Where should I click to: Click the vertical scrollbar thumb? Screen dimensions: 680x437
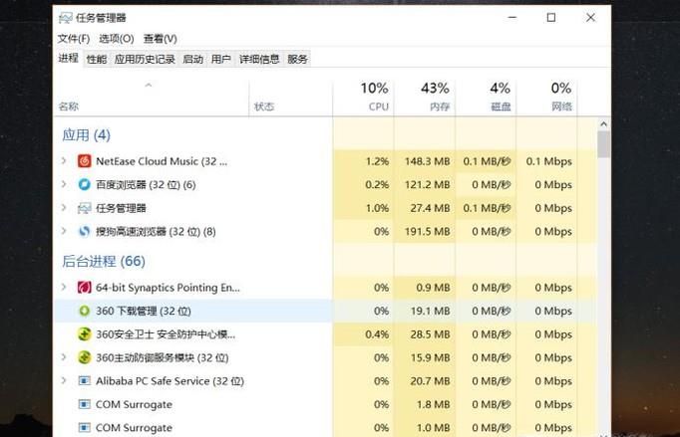[603, 144]
